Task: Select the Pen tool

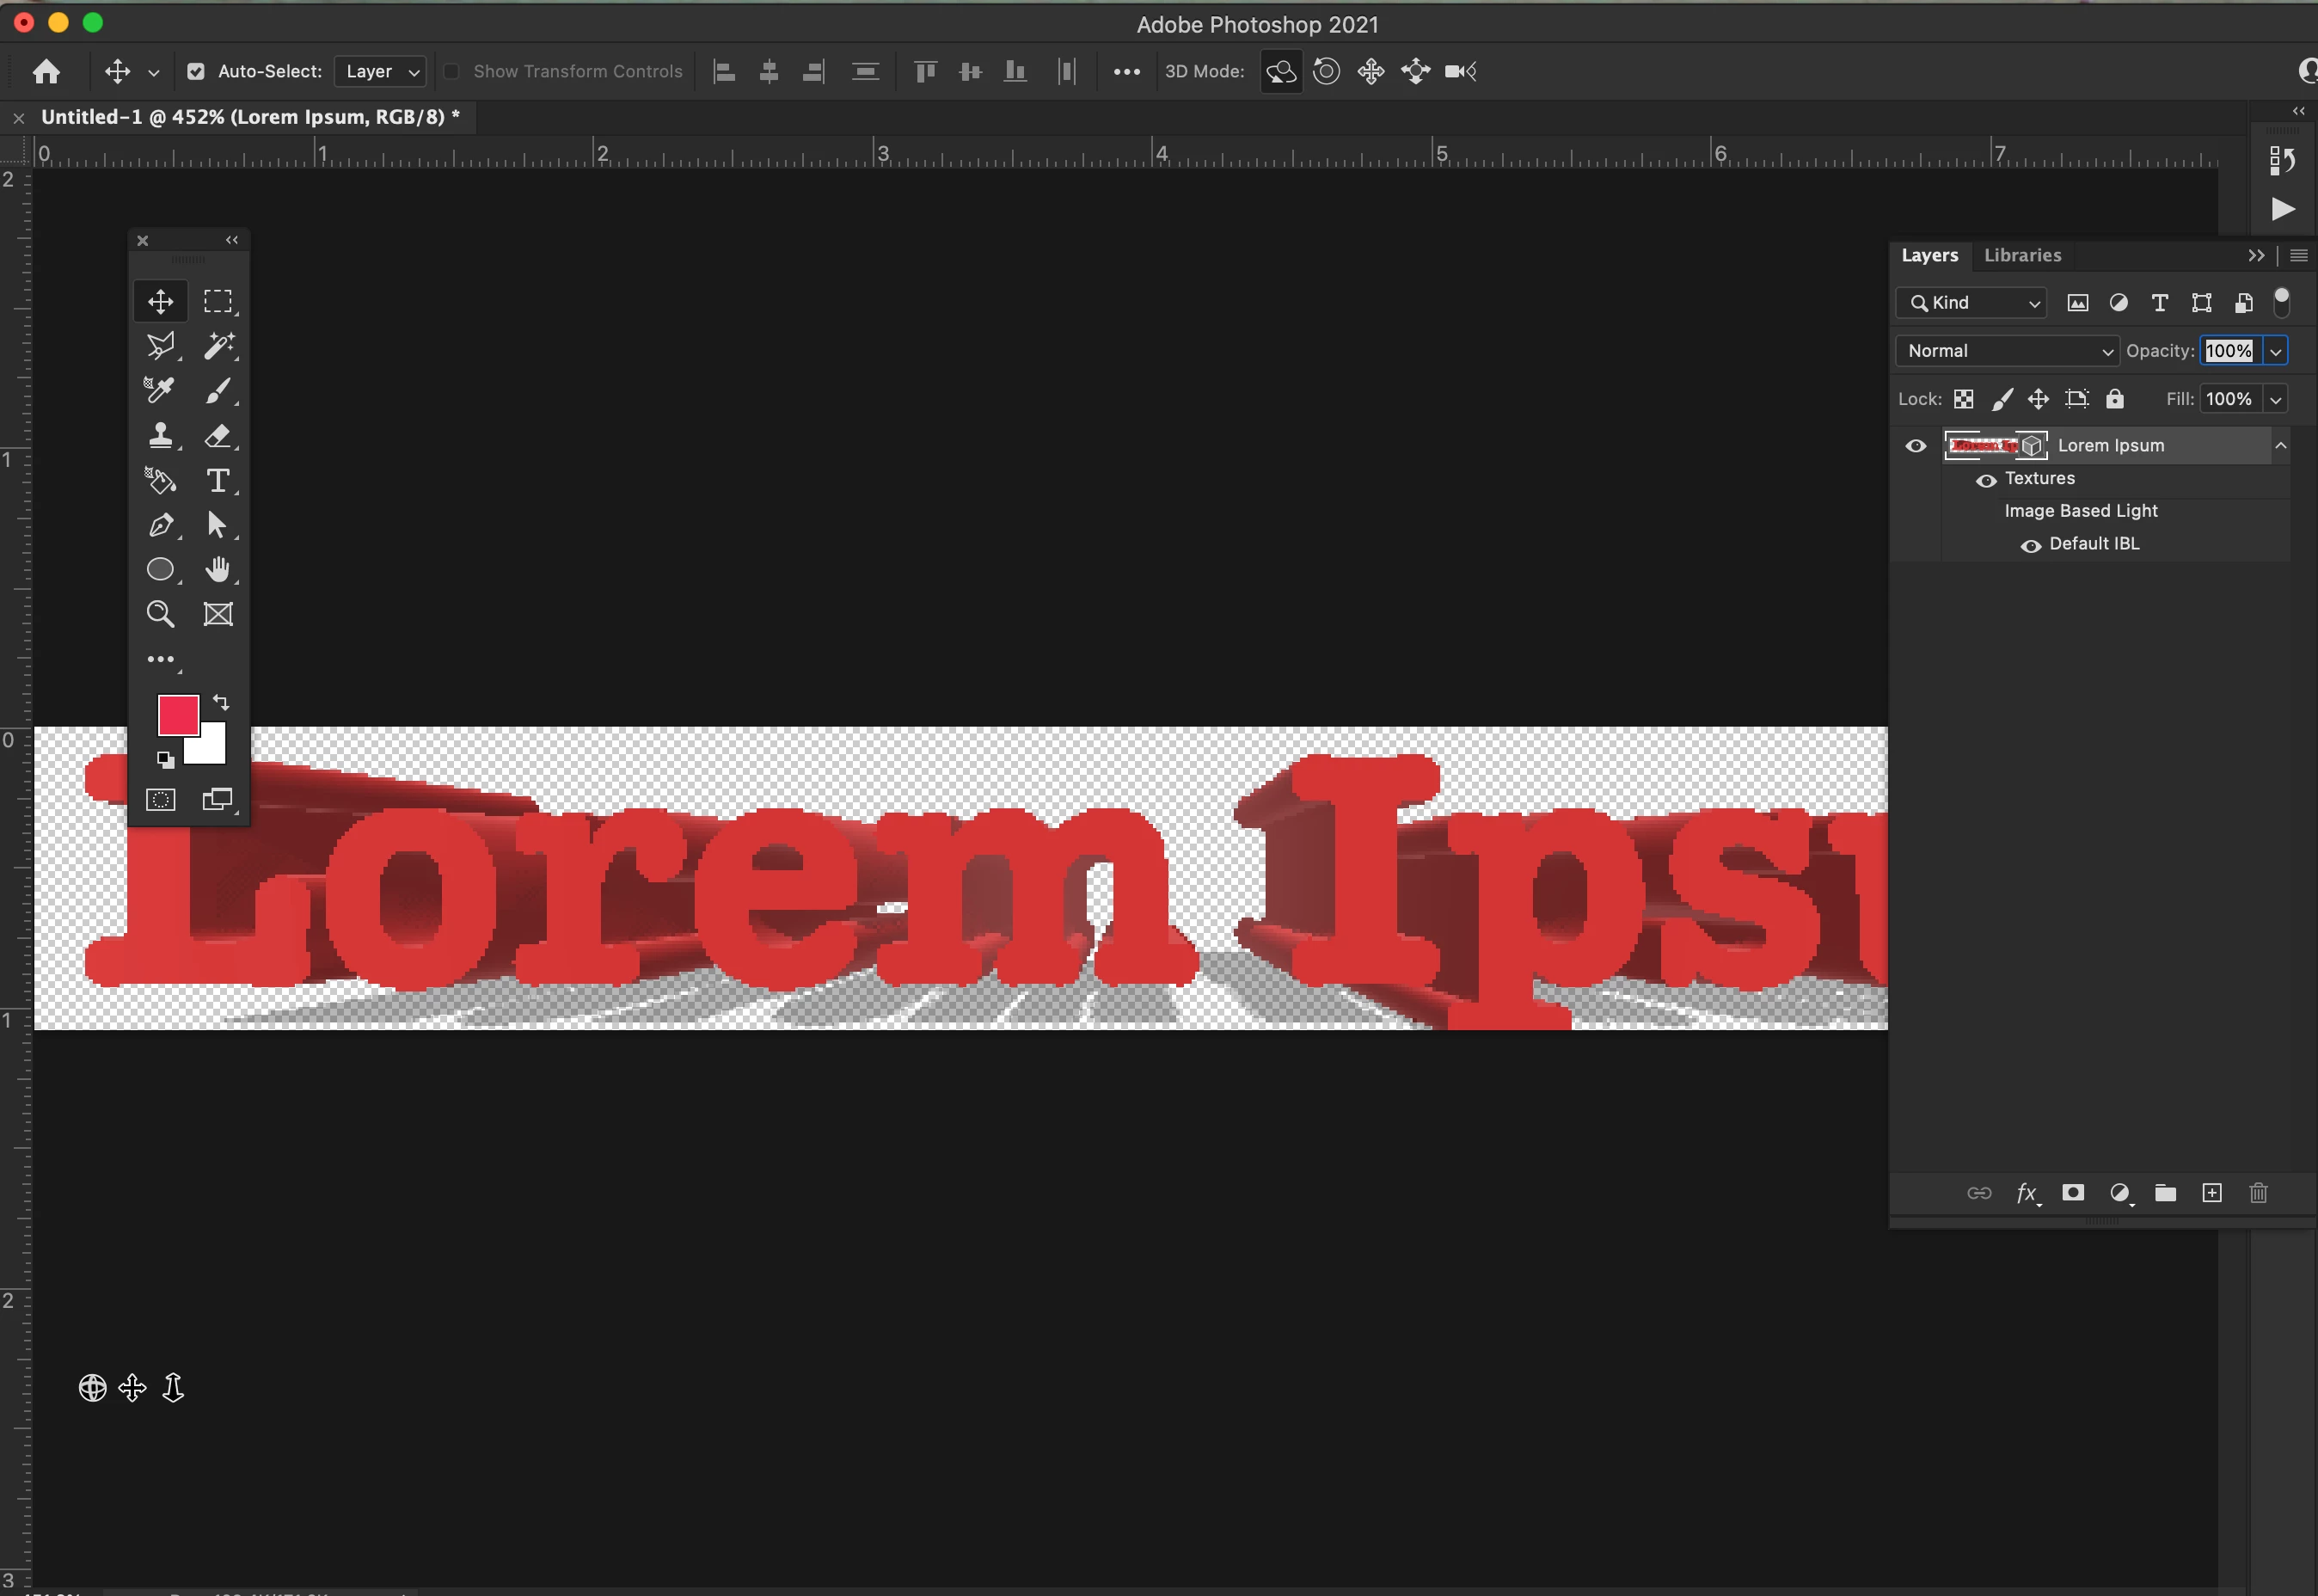Action: point(160,525)
